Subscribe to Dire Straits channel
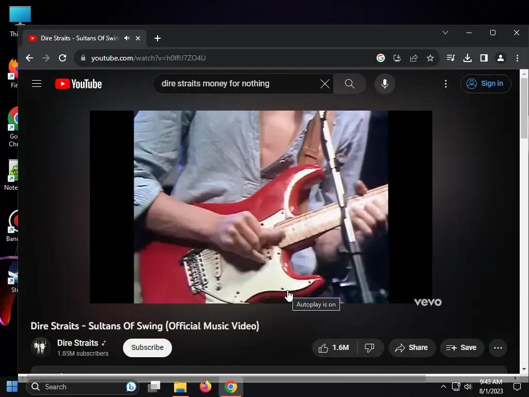Viewport: 529px width, 397px height. (x=147, y=348)
